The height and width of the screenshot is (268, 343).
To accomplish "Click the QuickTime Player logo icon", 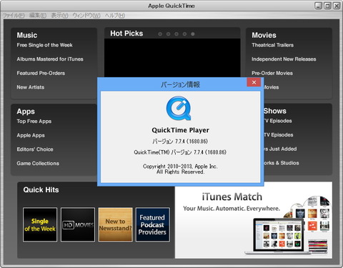I will [179, 109].
